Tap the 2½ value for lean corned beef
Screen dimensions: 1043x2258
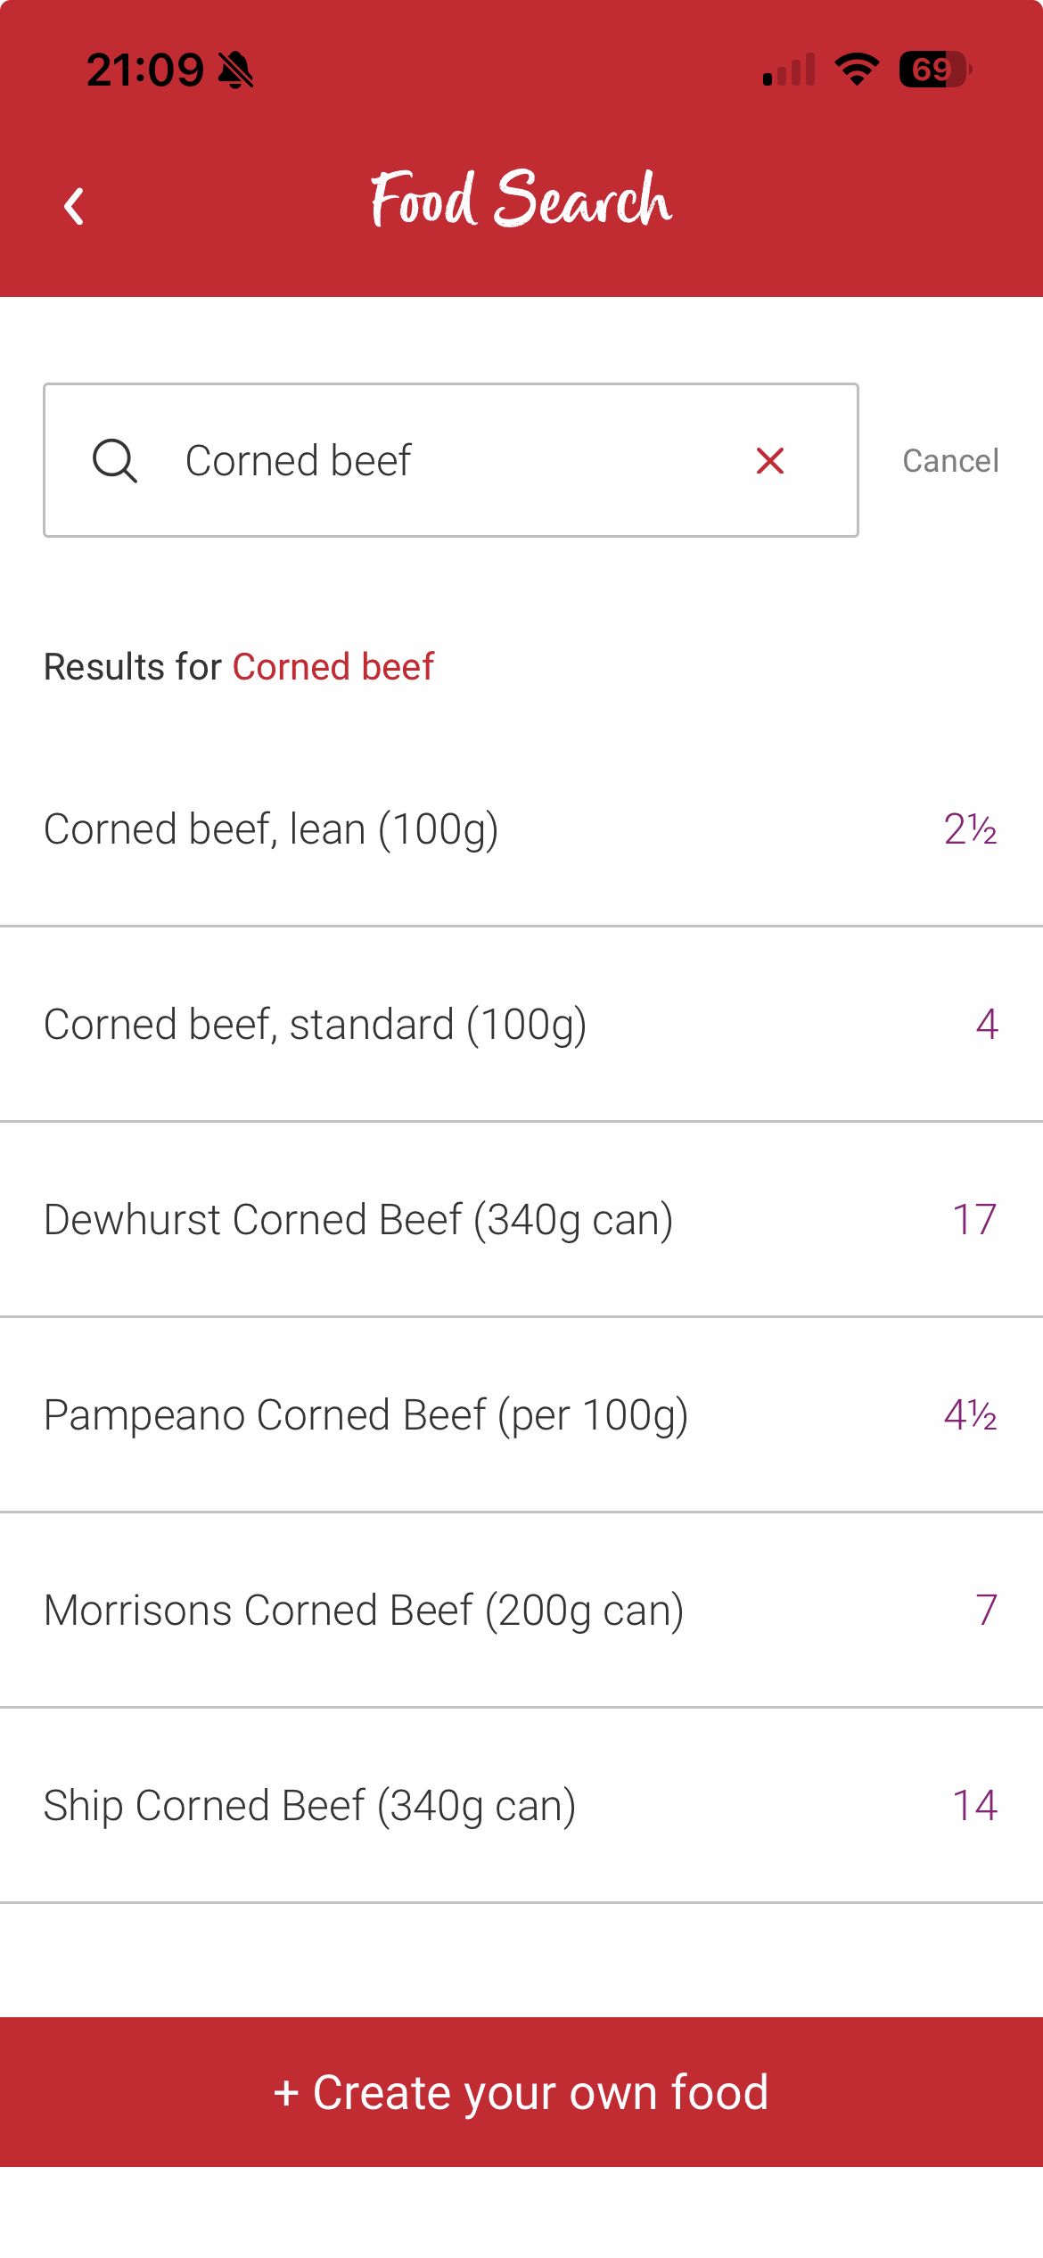(970, 829)
